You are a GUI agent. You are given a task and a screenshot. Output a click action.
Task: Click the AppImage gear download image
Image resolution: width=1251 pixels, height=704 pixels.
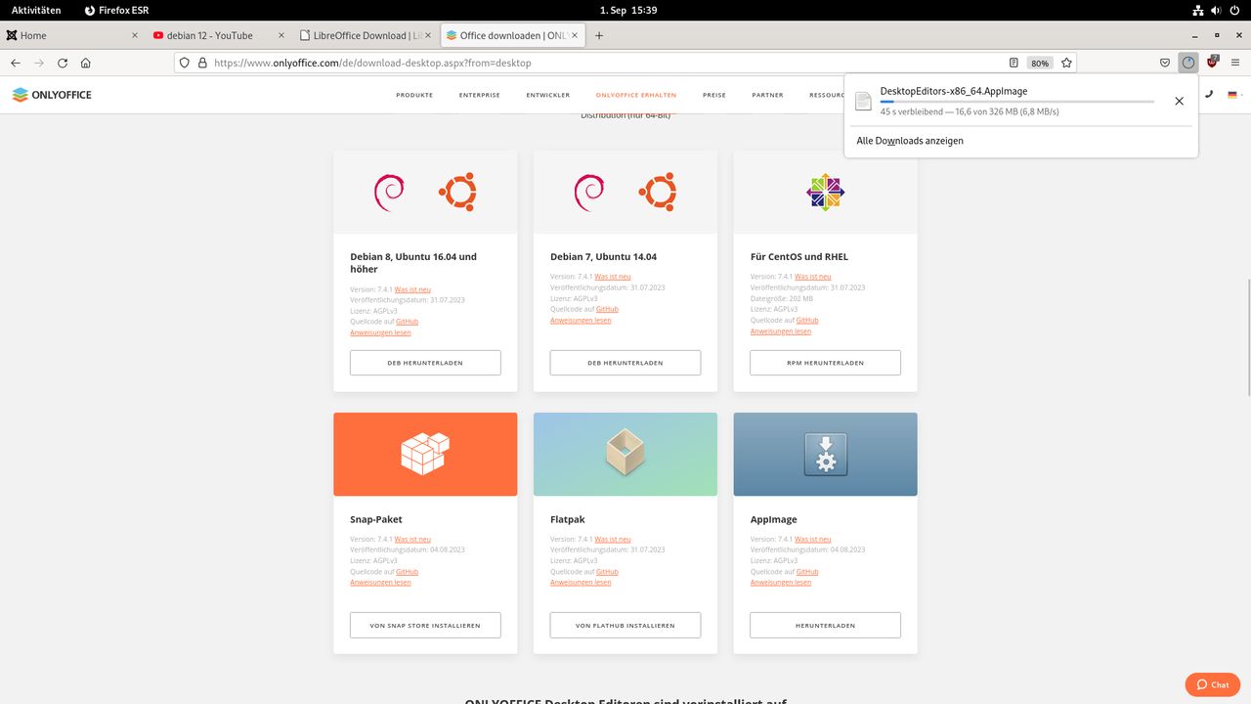[826, 454]
